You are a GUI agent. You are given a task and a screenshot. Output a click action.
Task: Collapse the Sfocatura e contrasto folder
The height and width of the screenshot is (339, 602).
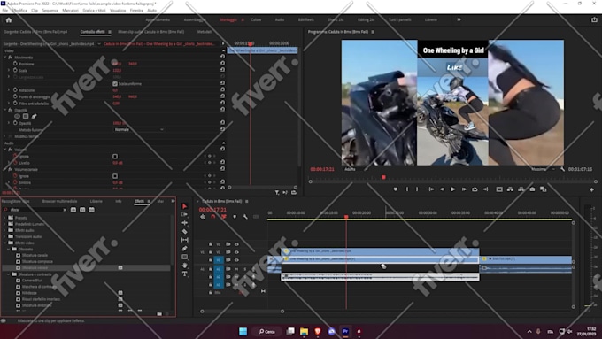point(9,274)
